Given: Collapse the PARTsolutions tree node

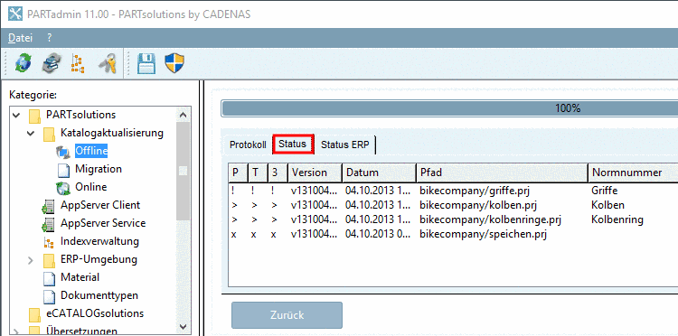Looking at the screenshot, I should 16,116.
